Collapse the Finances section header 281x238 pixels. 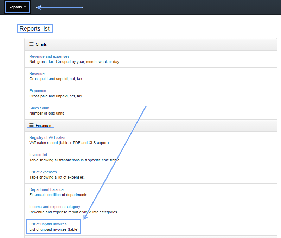click(43, 126)
